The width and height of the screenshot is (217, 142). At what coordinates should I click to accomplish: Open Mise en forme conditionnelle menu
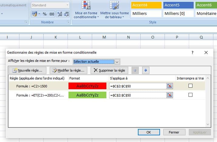tap(86, 10)
